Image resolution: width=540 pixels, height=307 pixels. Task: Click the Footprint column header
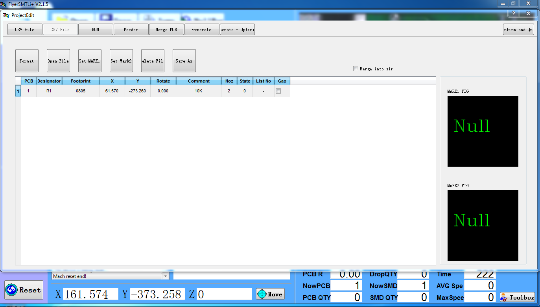[x=81, y=81]
